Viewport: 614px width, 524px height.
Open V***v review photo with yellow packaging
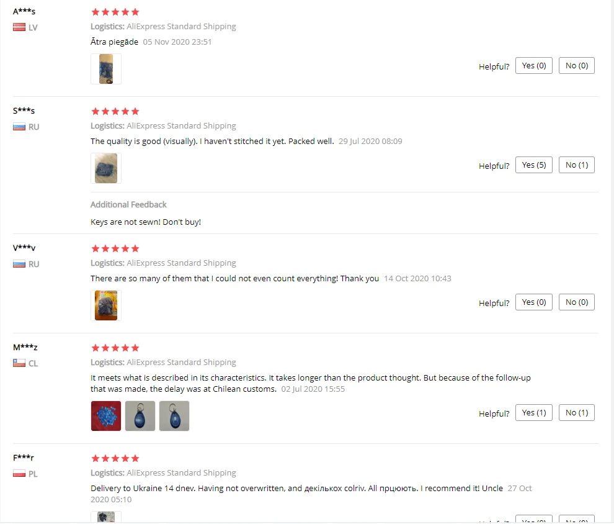(x=105, y=305)
